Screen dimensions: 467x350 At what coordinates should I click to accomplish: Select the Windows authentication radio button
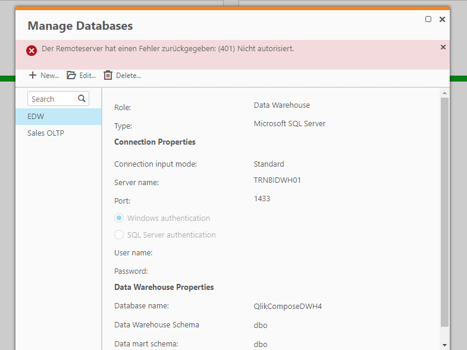pyautogui.click(x=119, y=218)
